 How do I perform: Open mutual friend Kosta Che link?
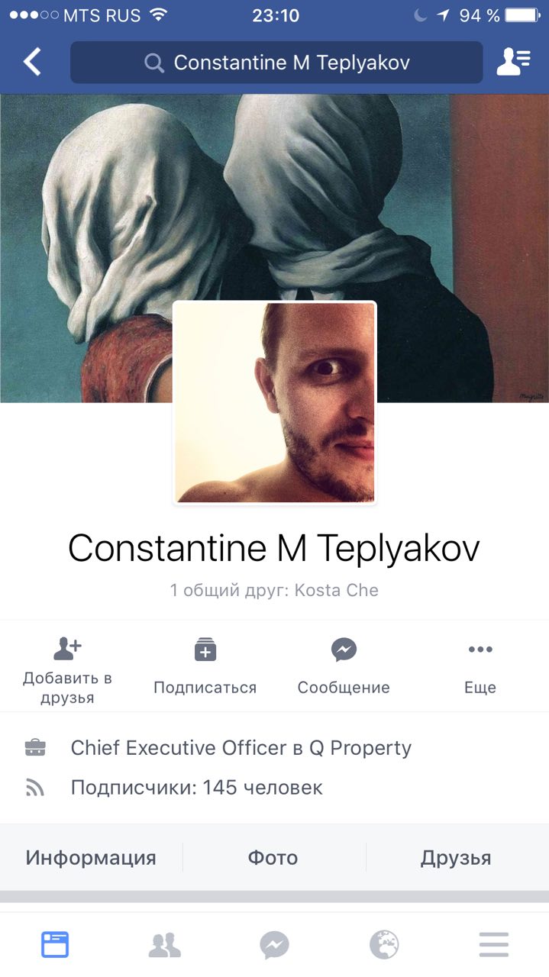pos(336,590)
